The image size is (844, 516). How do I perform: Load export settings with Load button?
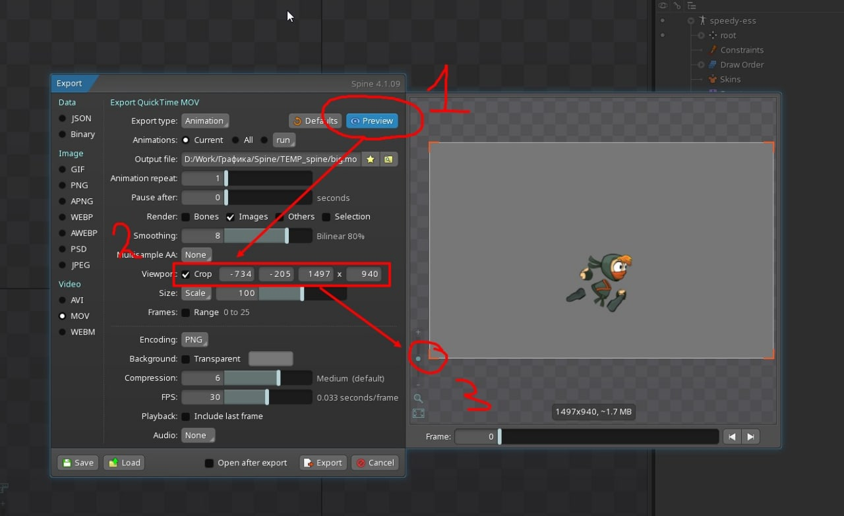123,463
